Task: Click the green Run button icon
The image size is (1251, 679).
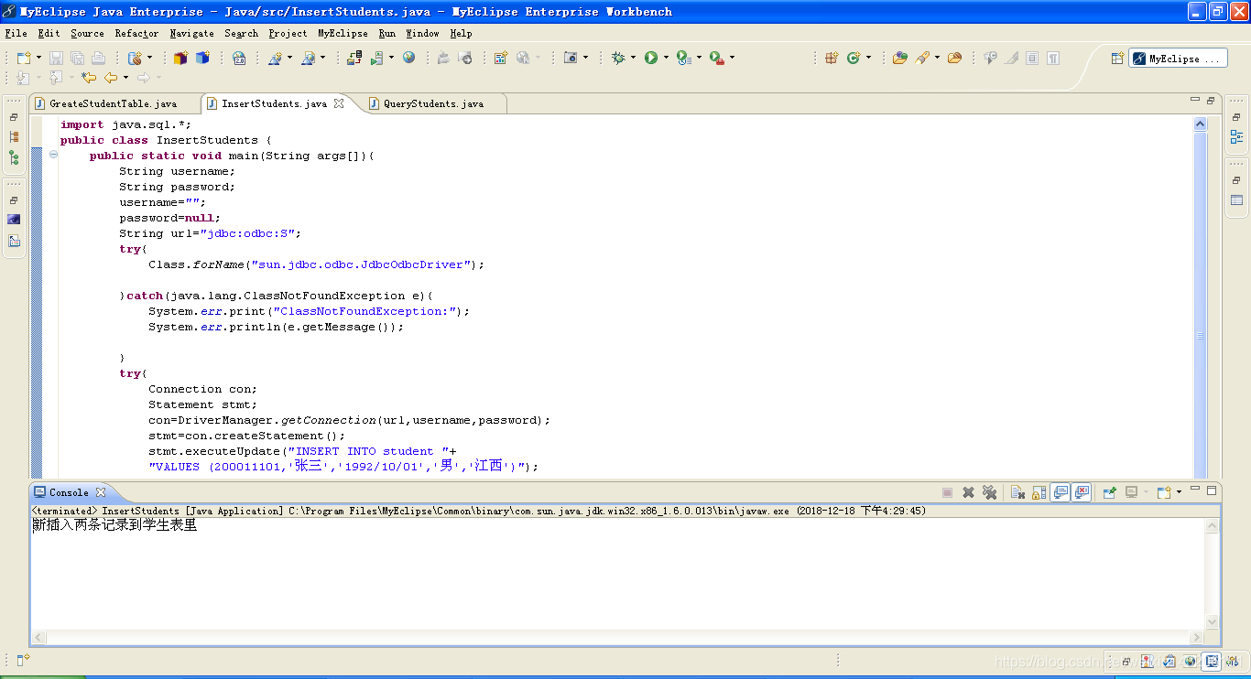Action: tap(651, 58)
